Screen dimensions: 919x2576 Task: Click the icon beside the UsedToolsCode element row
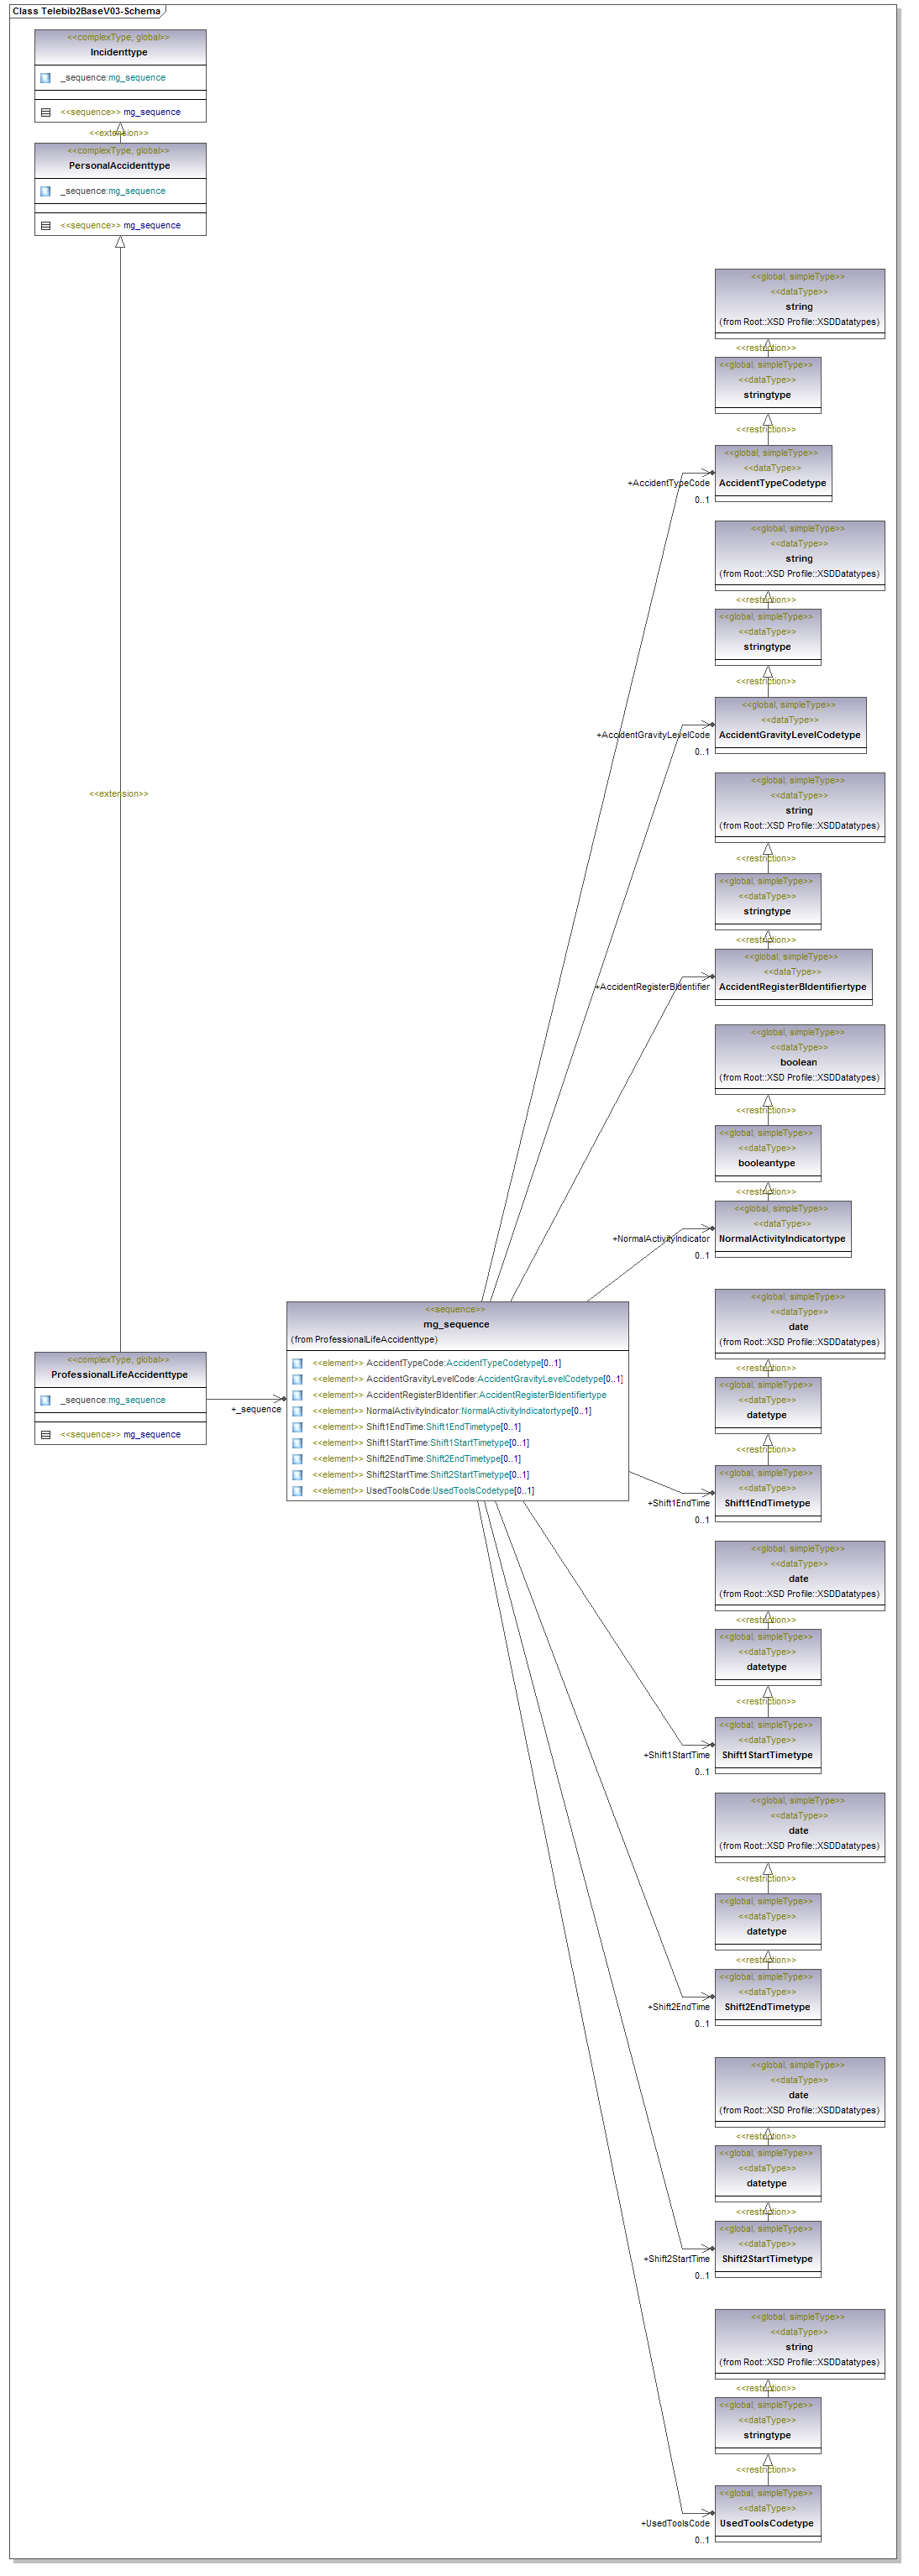coord(297,1491)
